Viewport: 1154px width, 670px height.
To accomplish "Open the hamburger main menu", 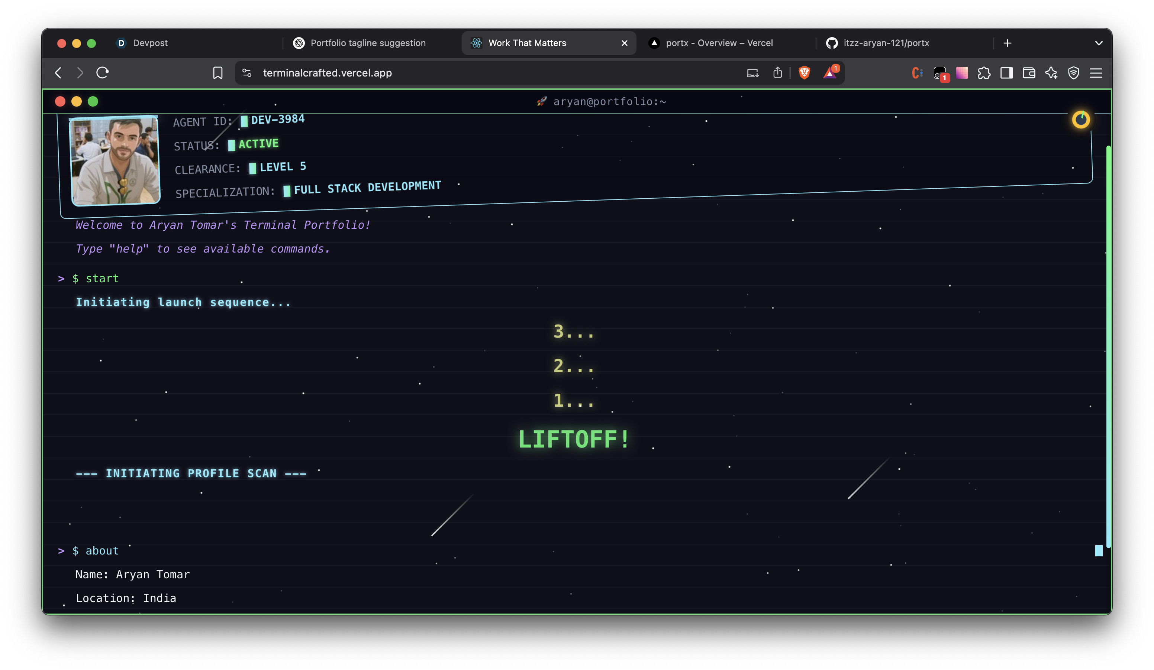I will click(x=1095, y=73).
